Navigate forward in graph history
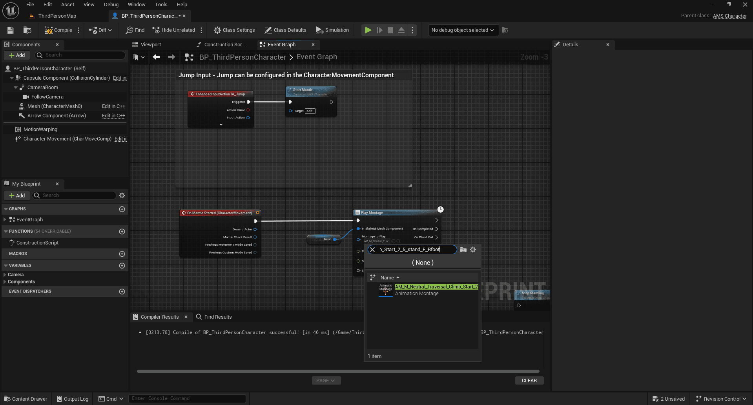The height and width of the screenshot is (405, 753). [x=171, y=57]
